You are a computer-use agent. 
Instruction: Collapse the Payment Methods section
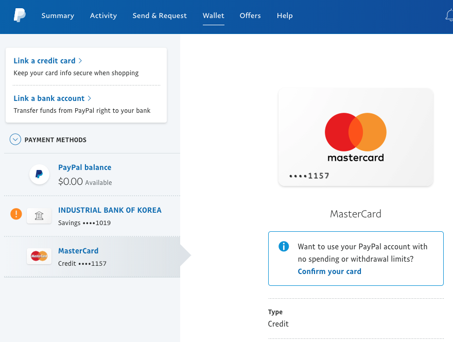coord(15,140)
